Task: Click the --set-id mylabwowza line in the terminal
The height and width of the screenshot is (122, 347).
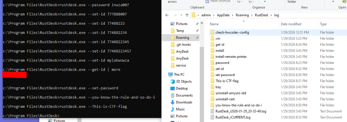Action: 66,60
